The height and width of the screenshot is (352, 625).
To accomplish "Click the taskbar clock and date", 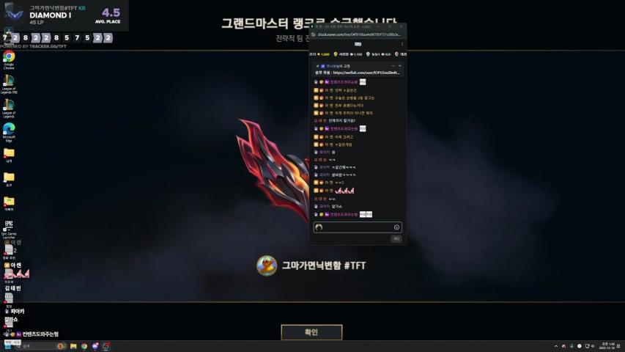I will [x=608, y=346].
